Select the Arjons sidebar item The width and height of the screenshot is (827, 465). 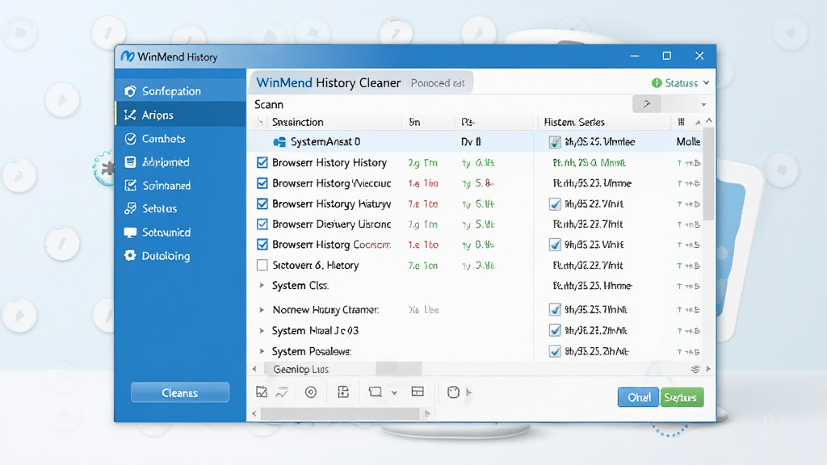(x=180, y=115)
